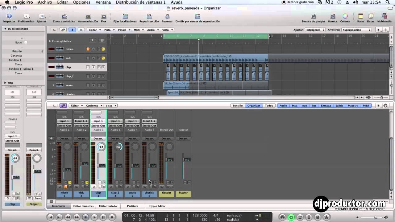
Task: Collapse the 16 seleccionado inspector section
Action: click(5, 29)
